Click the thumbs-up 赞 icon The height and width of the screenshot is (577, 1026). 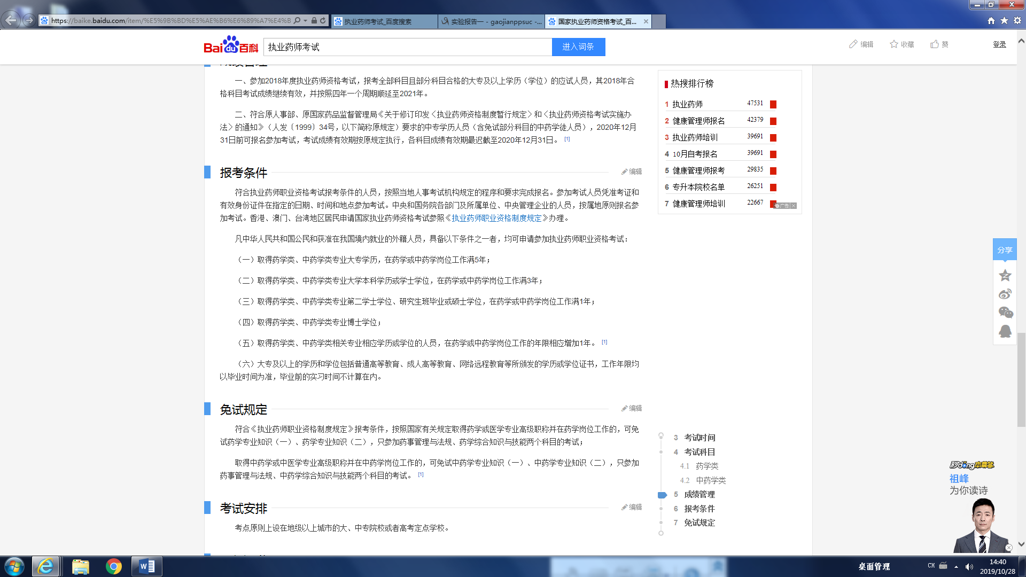pos(935,44)
